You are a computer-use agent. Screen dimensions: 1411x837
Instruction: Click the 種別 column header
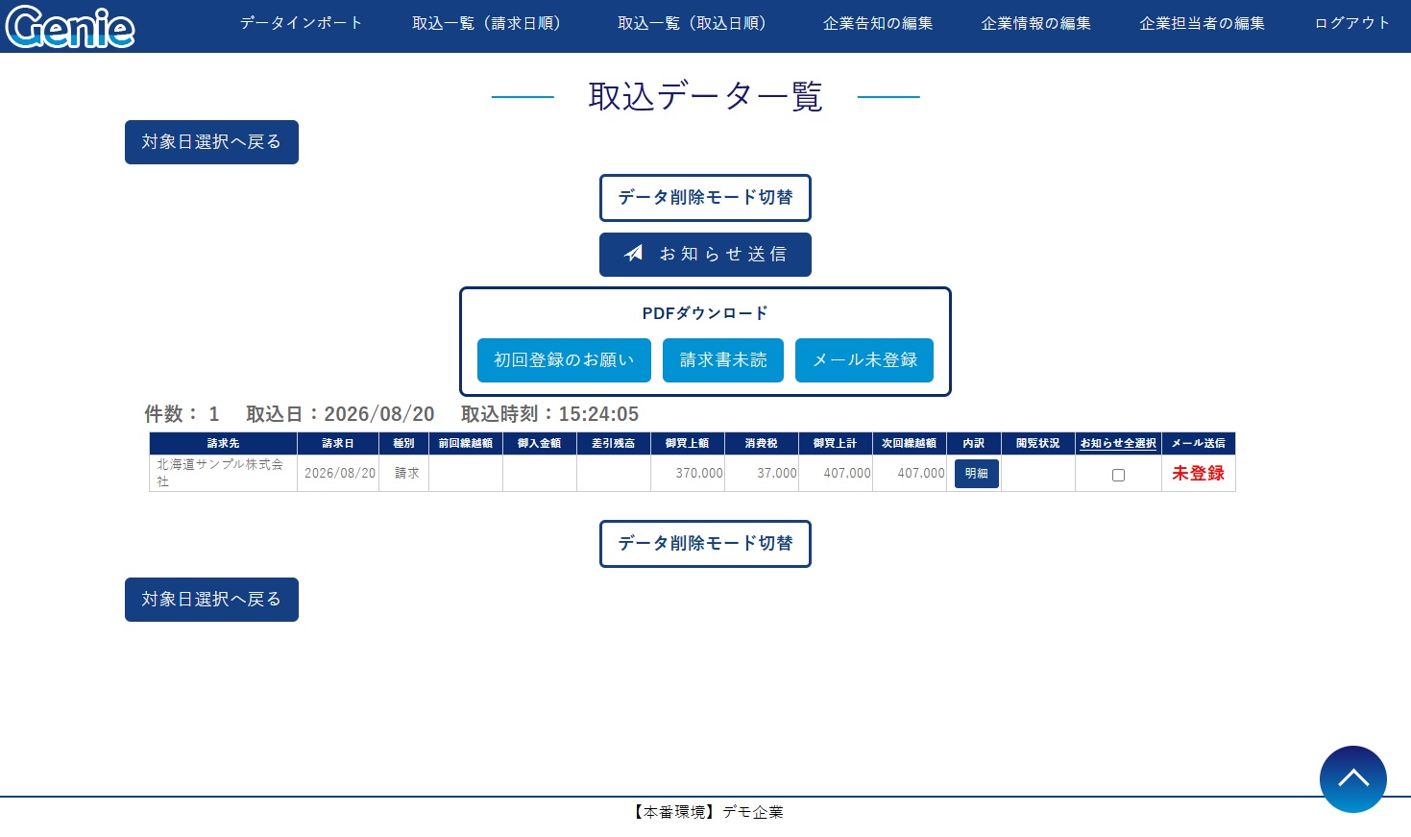403,443
